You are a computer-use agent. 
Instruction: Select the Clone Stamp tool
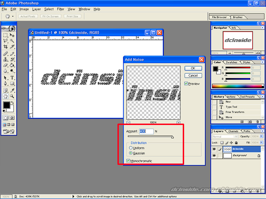[6, 59]
